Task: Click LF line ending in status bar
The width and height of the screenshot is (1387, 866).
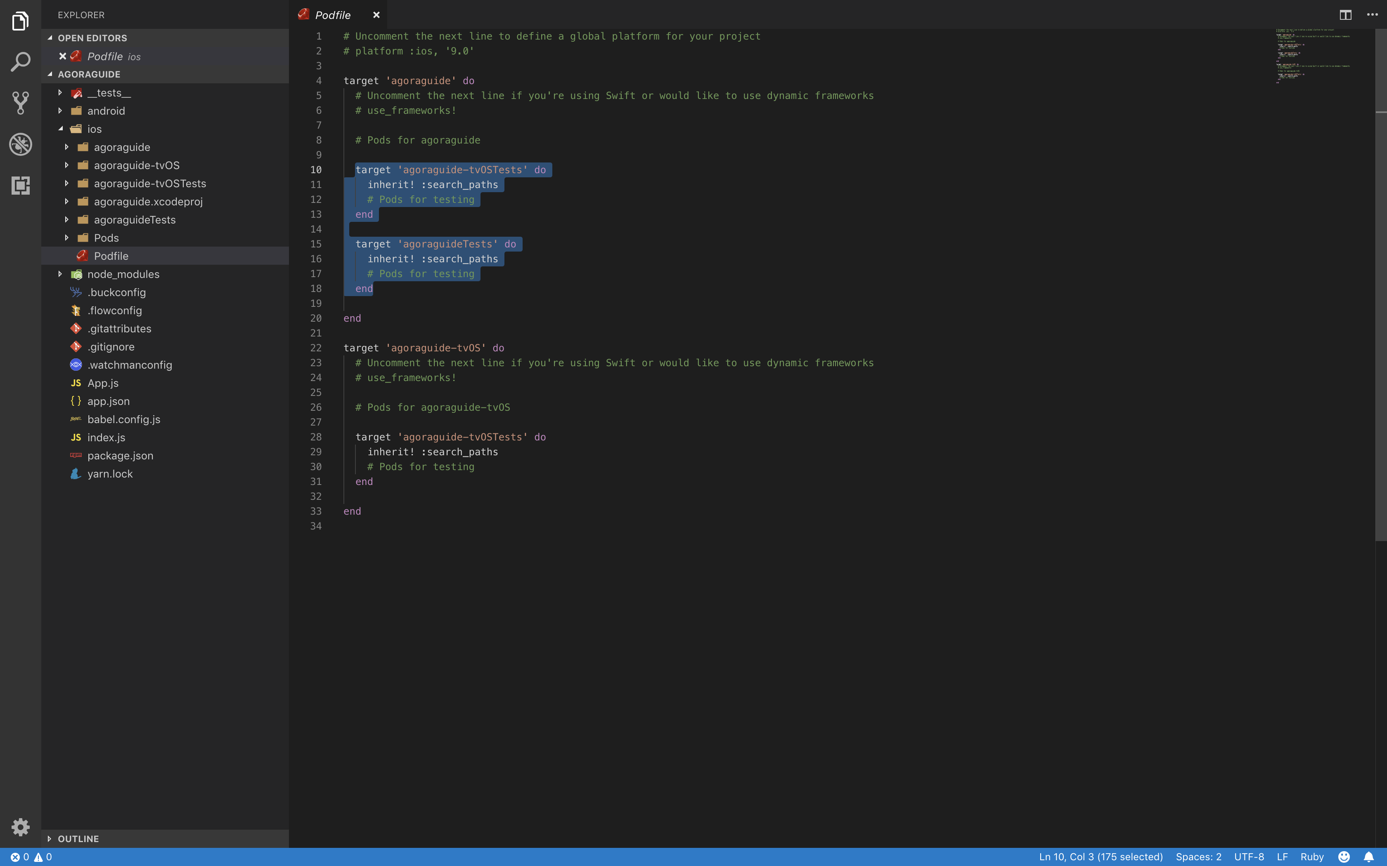Action: (x=1281, y=856)
